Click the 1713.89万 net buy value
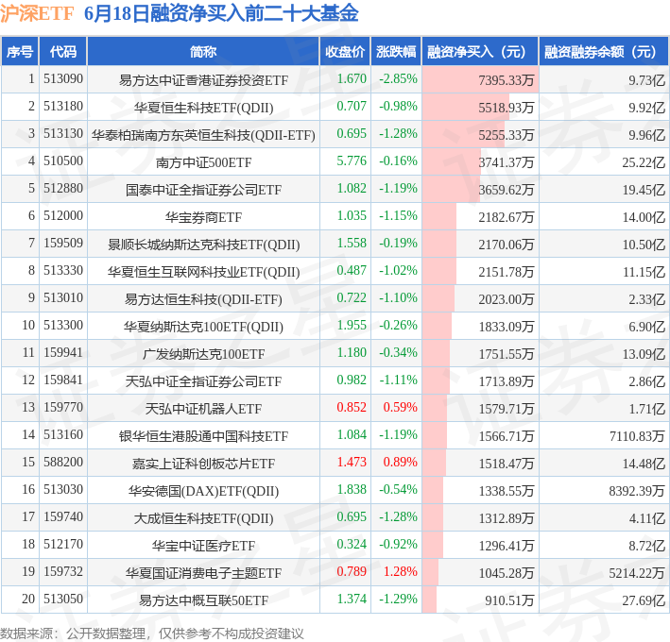The height and width of the screenshot is (642, 670). coord(507,380)
